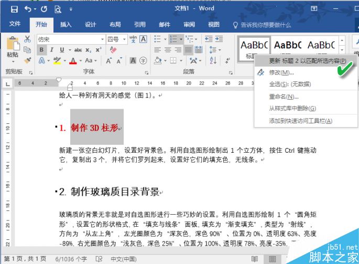Viewport: 359px width, 264px height.
Task: Choose 重命名(N)... from the context menu
Action: tap(306, 97)
